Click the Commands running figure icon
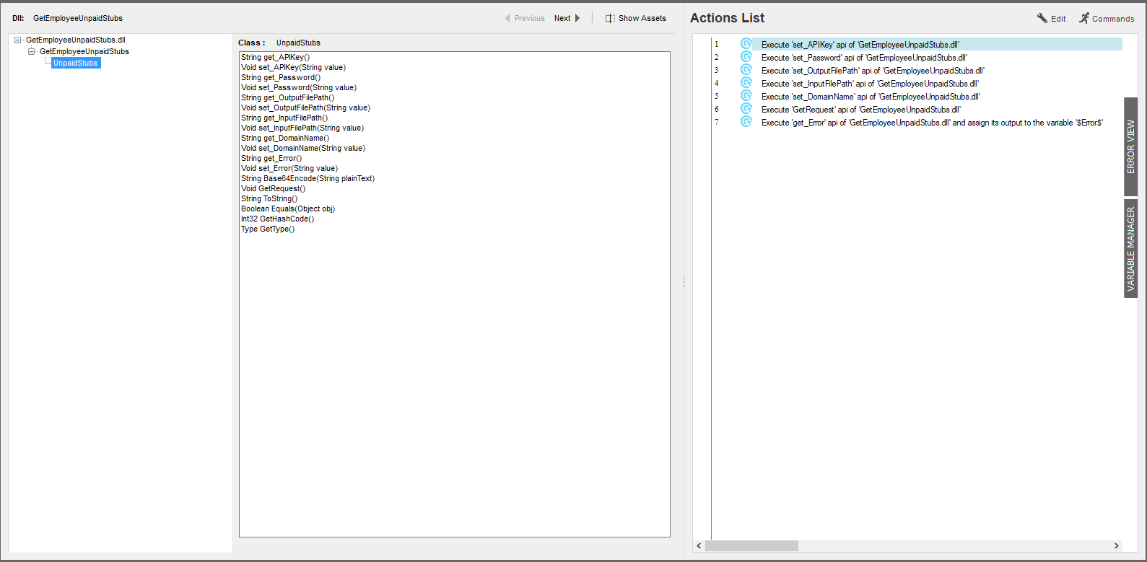 1084,18
